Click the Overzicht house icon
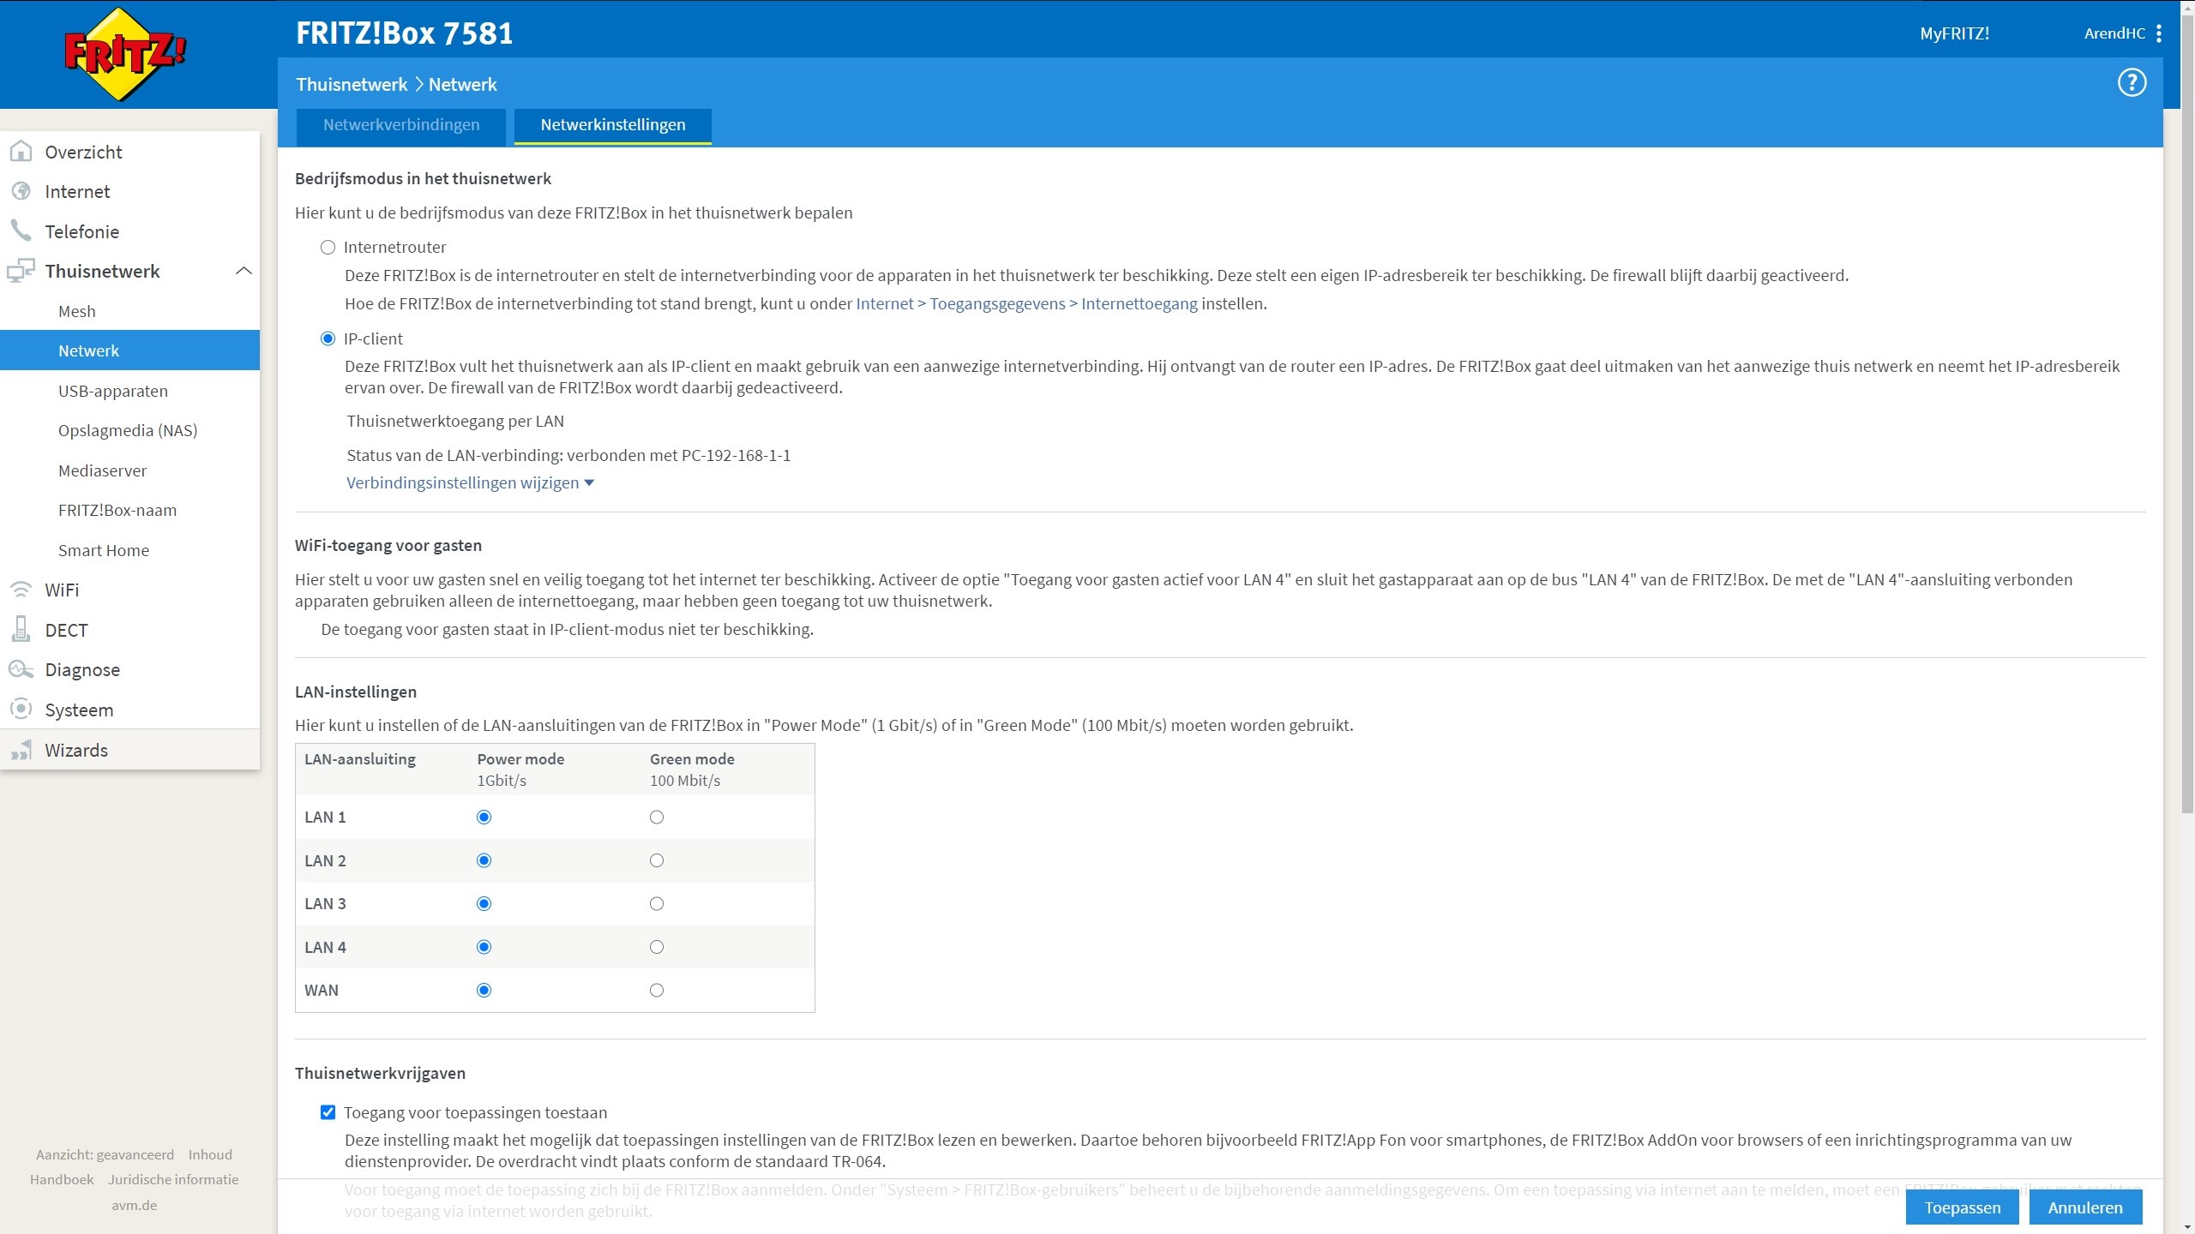 tap(21, 152)
